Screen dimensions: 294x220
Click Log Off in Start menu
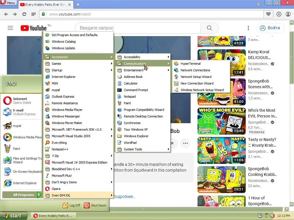click(x=71, y=205)
